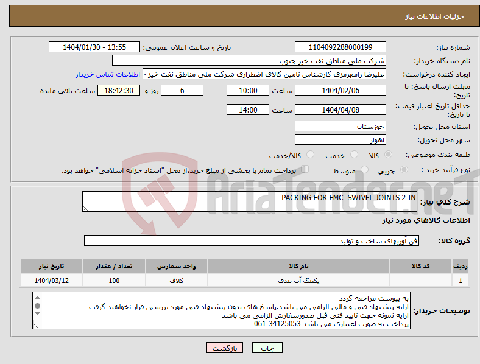The image size is (480, 364).
Task: Click the announcement date field 1404/01/30 - 13:55
Action: point(94,47)
